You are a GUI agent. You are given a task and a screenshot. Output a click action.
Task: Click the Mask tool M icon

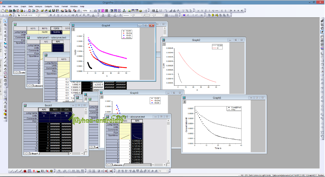(x=184, y=15)
